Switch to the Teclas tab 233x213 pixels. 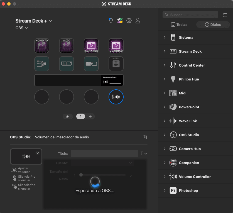179,25
